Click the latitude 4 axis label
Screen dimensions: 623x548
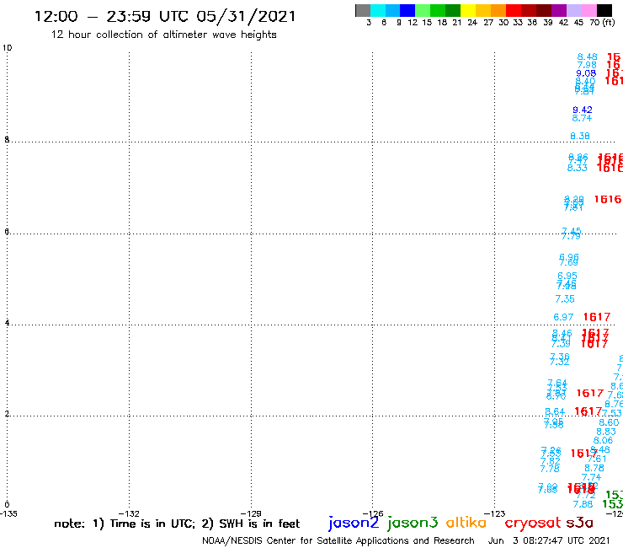pos(7,322)
